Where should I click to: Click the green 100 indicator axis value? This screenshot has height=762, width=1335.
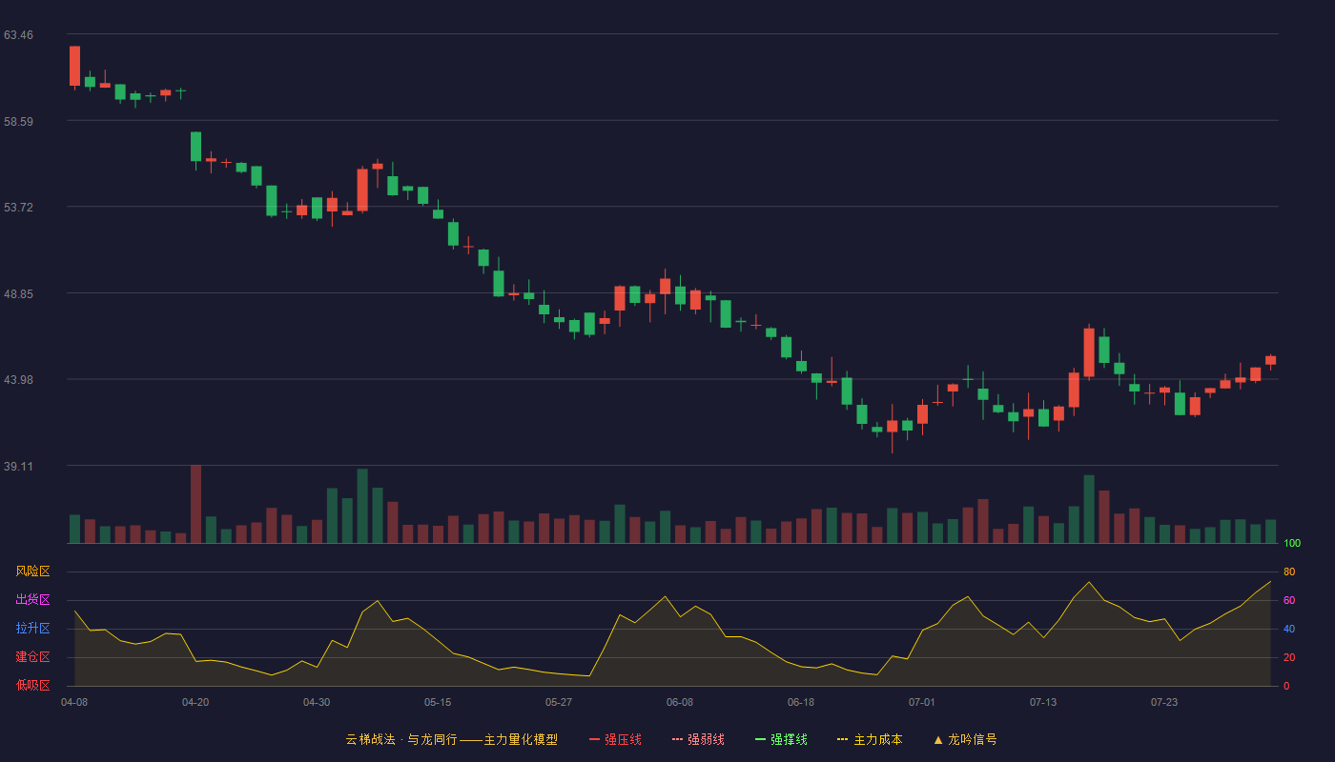1292,543
